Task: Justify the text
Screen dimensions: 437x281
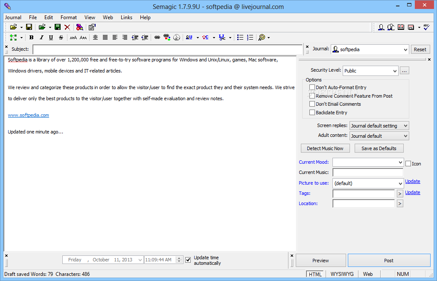Action: (x=105, y=38)
